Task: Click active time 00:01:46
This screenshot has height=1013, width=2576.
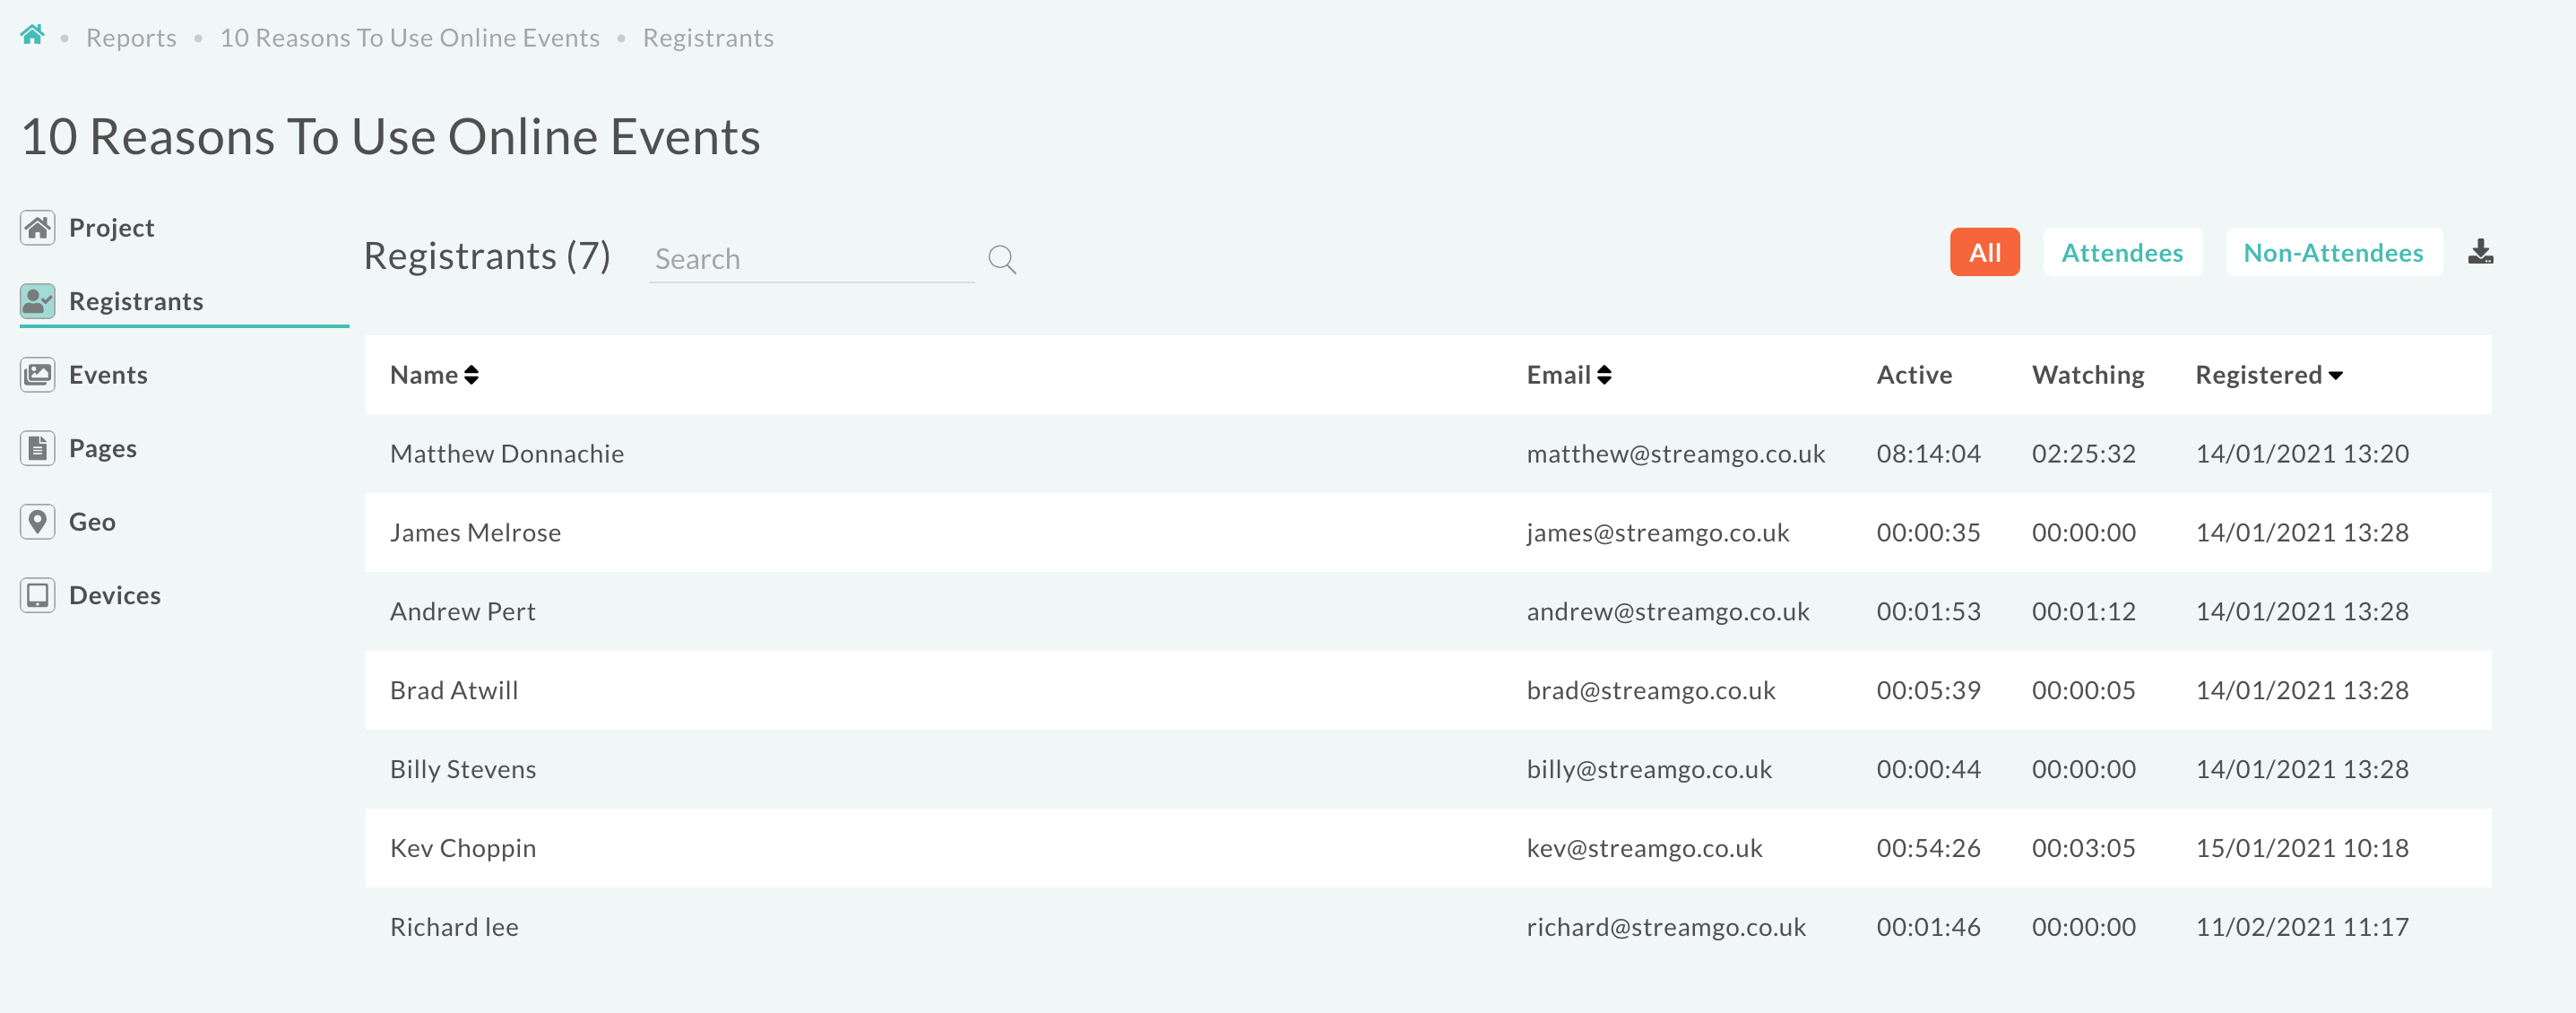Action: tap(1928, 928)
